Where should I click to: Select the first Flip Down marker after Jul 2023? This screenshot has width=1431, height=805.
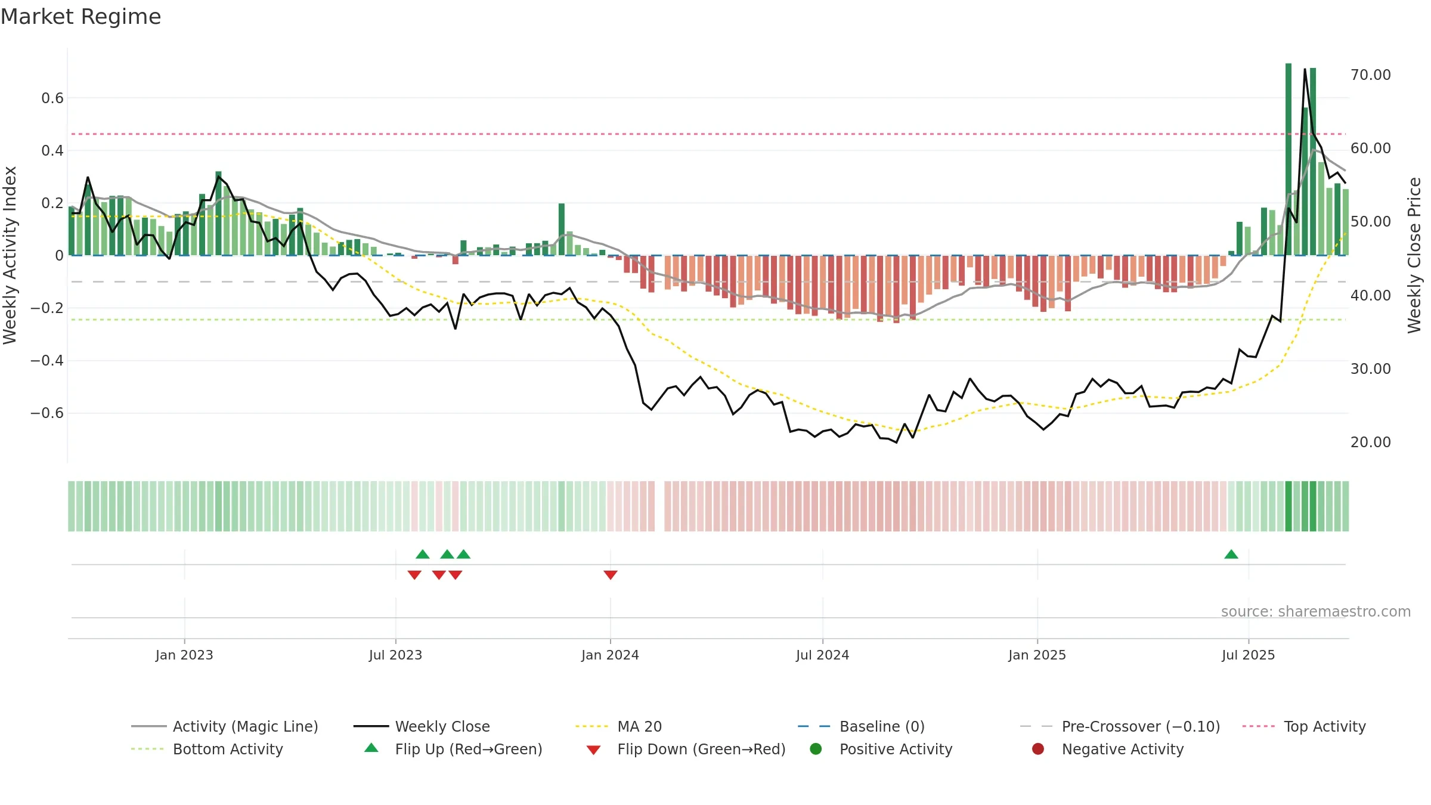414,575
